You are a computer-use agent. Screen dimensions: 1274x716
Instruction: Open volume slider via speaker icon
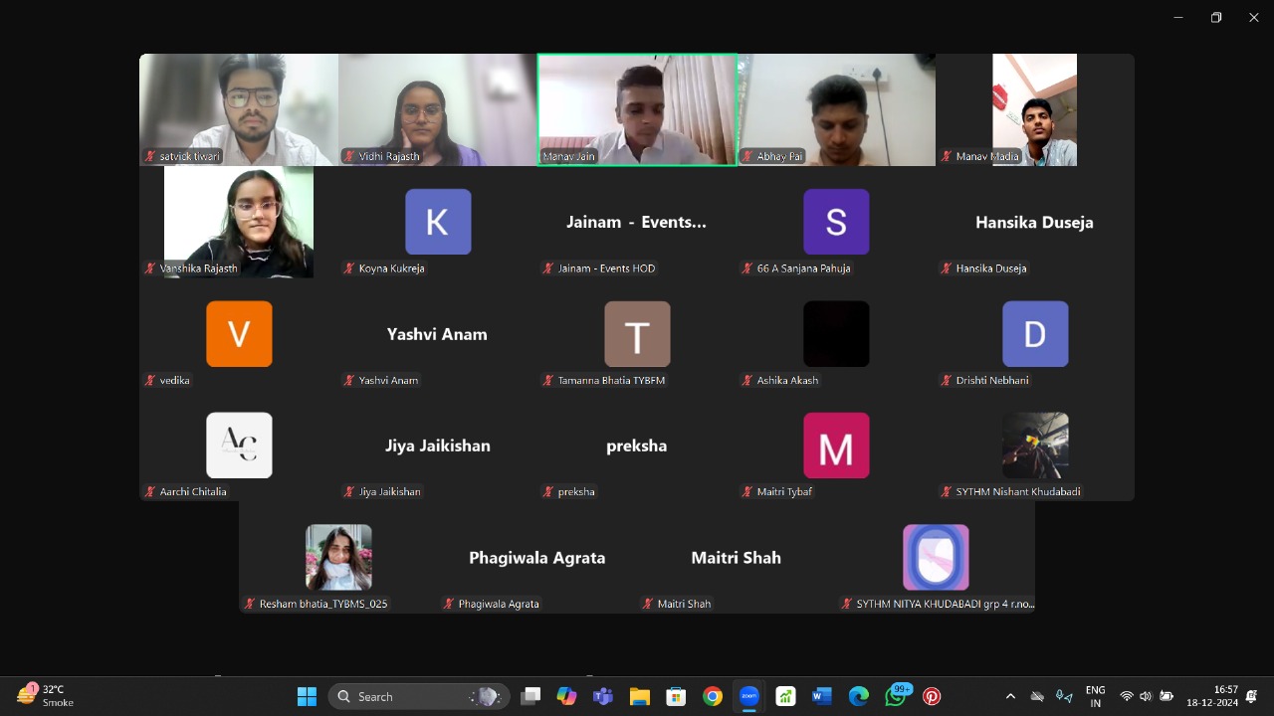[x=1146, y=696]
